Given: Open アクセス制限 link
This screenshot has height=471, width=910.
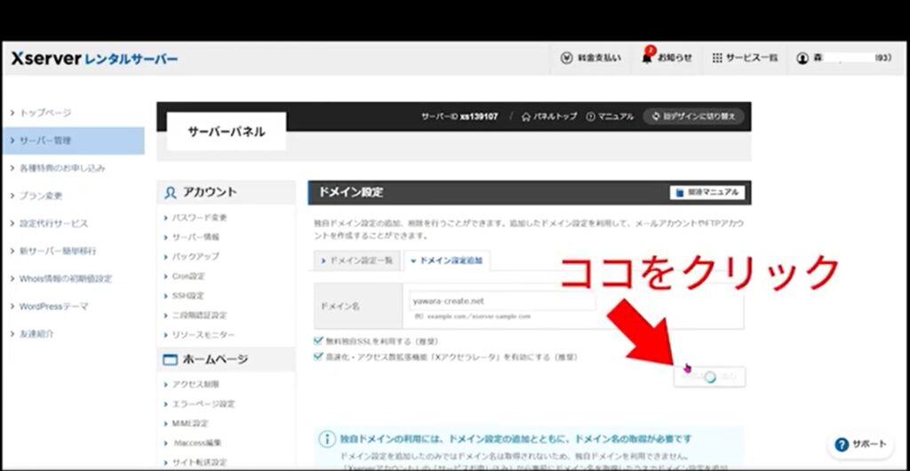Looking at the screenshot, I should (196, 384).
